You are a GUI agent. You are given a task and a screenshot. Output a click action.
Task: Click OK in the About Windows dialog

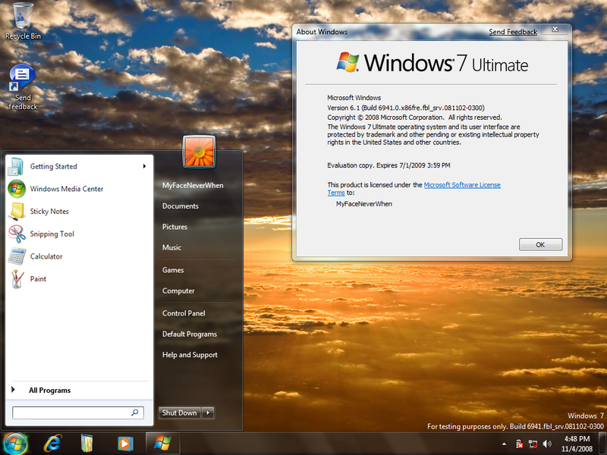tap(540, 245)
